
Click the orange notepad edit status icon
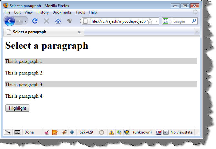pyautogui.click(x=55, y=132)
